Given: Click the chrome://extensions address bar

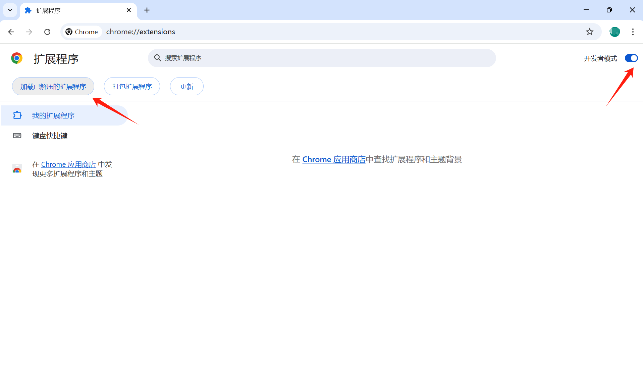Looking at the screenshot, I should tap(302, 32).
